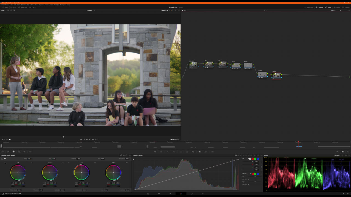The height and width of the screenshot is (197, 351).
Task: Click the Gain white point picker
Action: click(x=69, y=163)
